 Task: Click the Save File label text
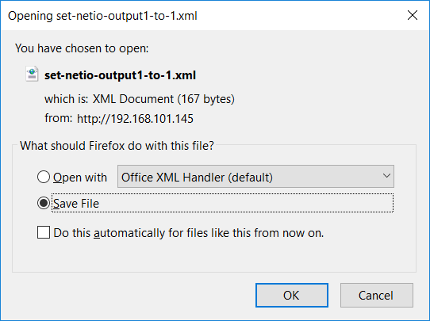[76, 204]
